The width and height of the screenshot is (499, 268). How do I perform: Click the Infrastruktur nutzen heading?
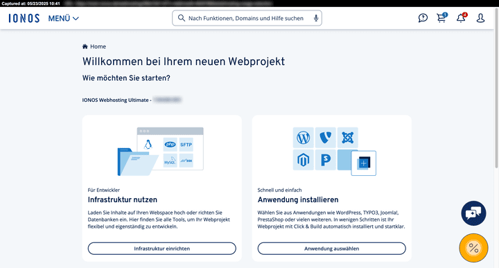point(123,199)
